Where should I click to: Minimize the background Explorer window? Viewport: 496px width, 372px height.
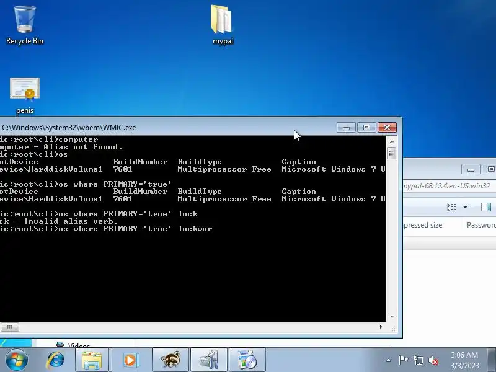[x=471, y=169]
